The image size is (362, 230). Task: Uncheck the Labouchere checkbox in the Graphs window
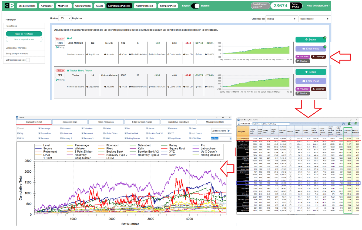point(61,133)
